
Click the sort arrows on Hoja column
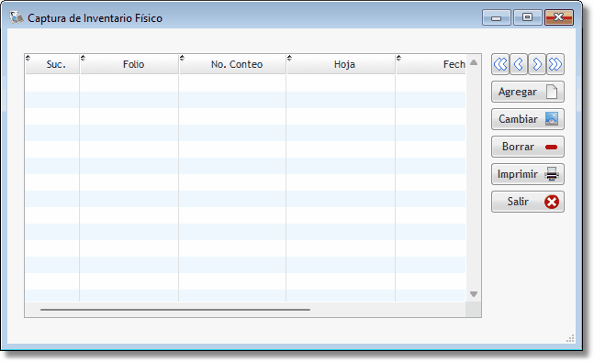(290, 58)
